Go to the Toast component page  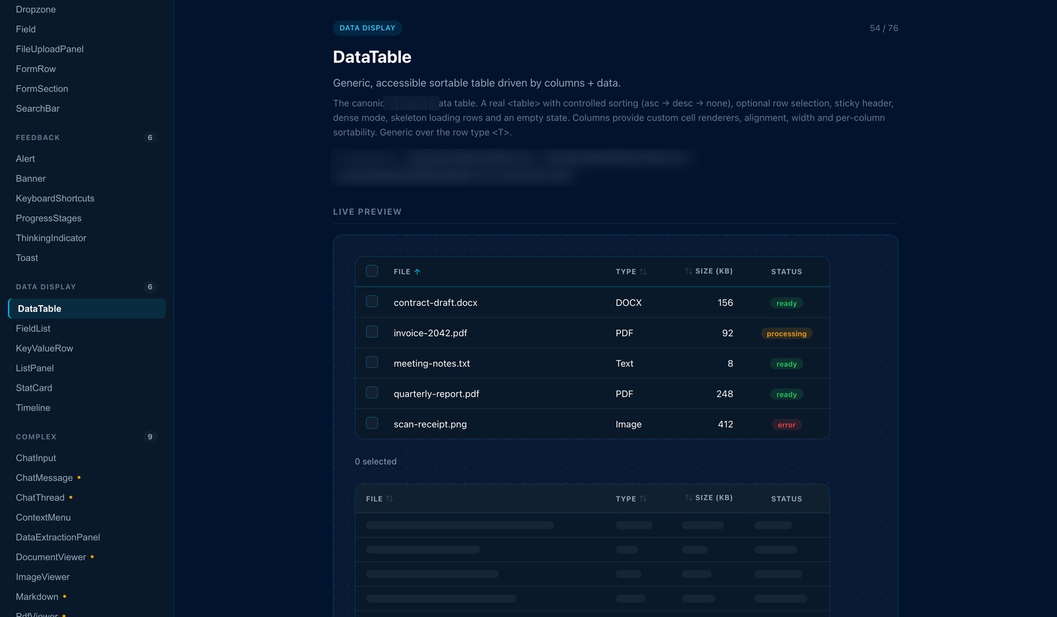26,258
